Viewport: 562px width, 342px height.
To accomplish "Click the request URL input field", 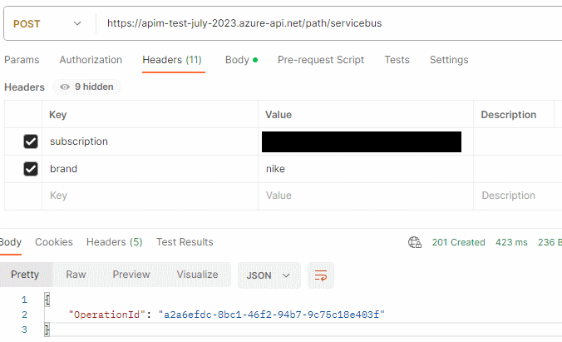I will tap(324, 23).
